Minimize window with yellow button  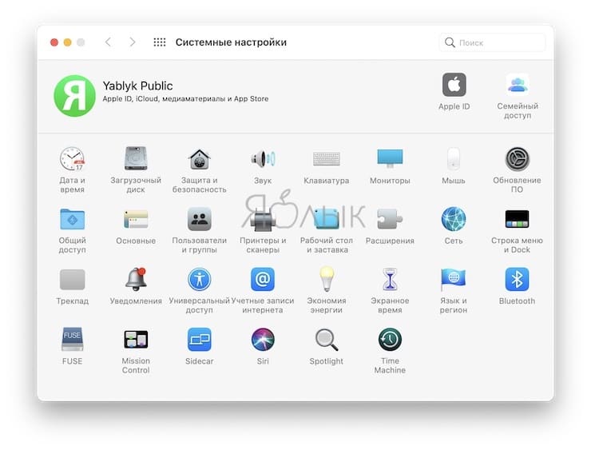[x=67, y=42]
